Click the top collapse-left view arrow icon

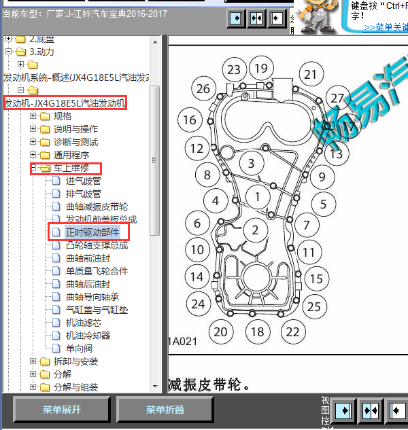pyautogui.click(x=277, y=18)
